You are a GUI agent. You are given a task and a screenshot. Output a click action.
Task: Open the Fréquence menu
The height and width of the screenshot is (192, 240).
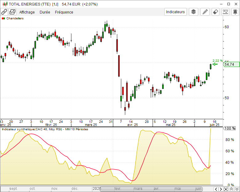pyautogui.click(x=64, y=12)
